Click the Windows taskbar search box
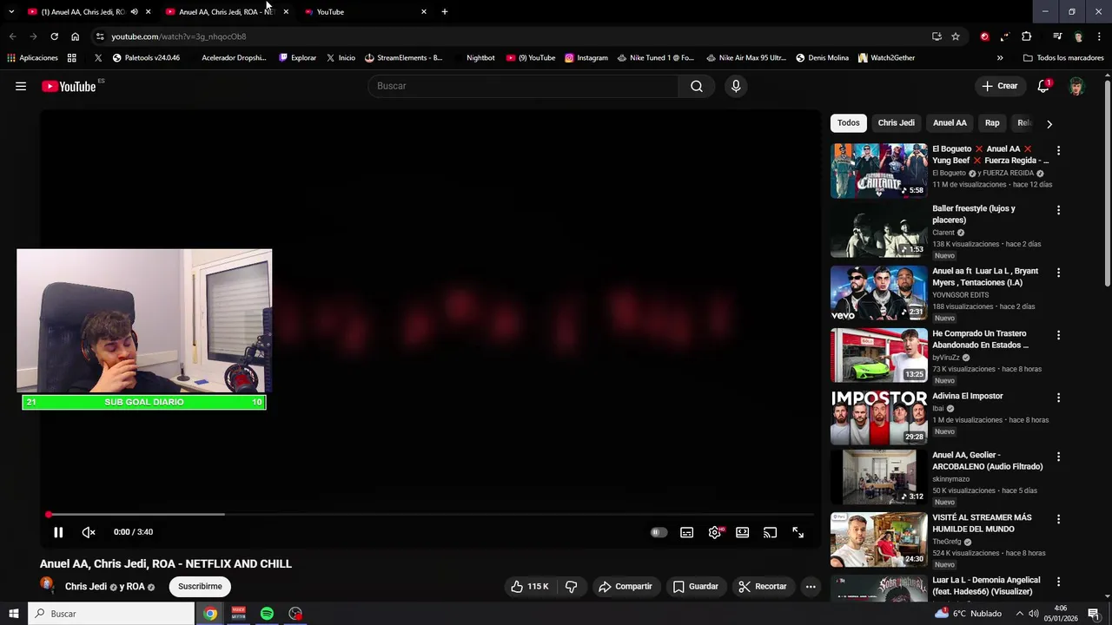Image resolution: width=1112 pixels, height=625 pixels. [x=111, y=614]
